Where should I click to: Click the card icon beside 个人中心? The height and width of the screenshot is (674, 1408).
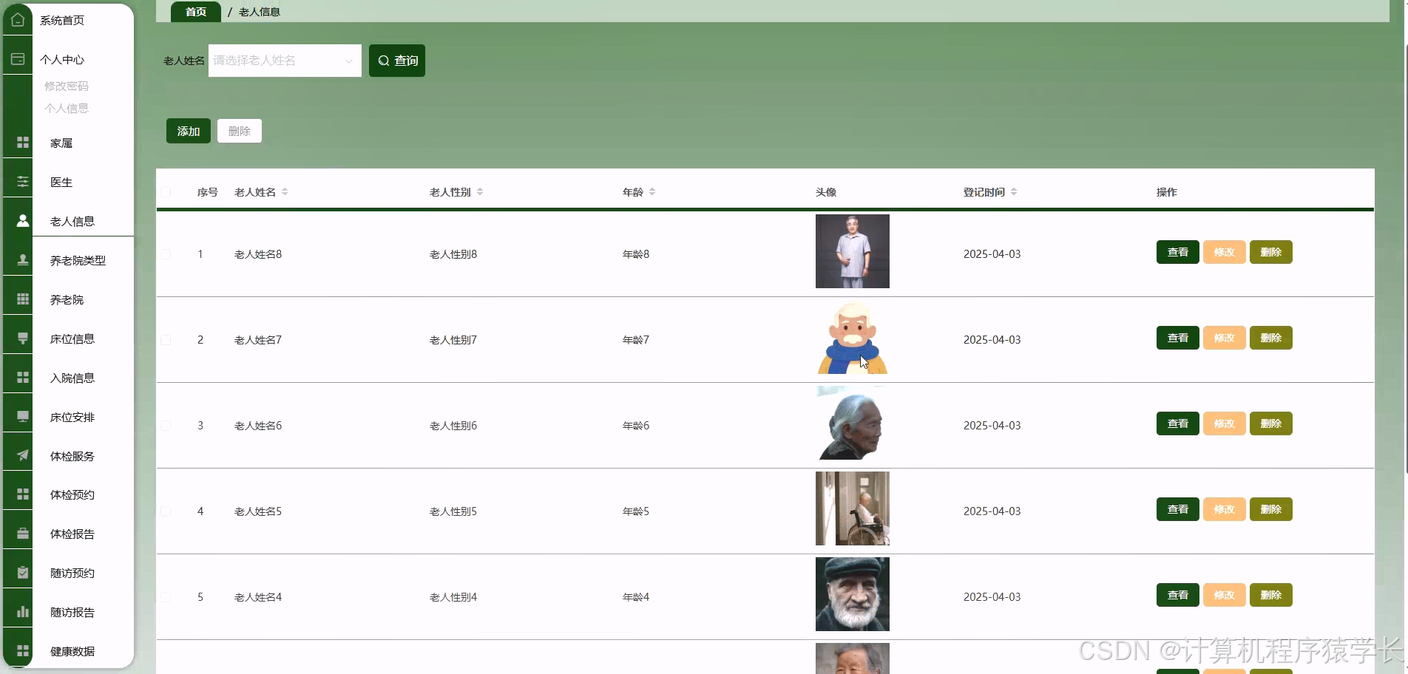pyautogui.click(x=18, y=59)
